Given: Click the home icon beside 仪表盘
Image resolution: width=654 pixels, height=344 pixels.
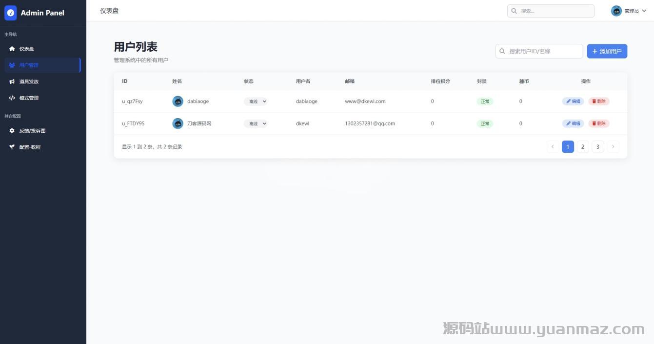Looking at the screenshot, I should click(x=12, y=49).
